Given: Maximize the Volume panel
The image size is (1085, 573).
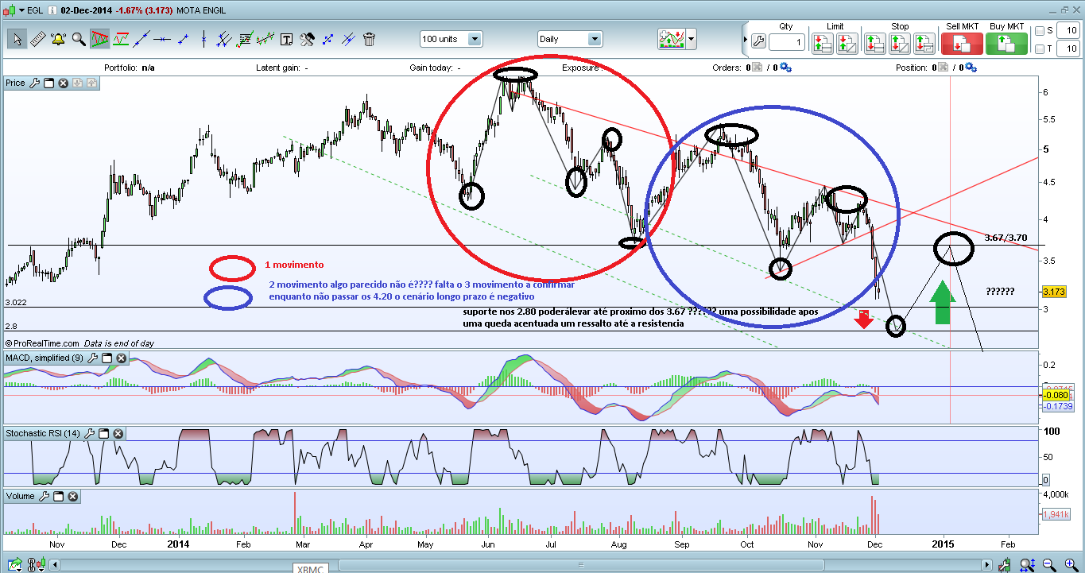Looking at the screenshot, I should click(59, 497).
